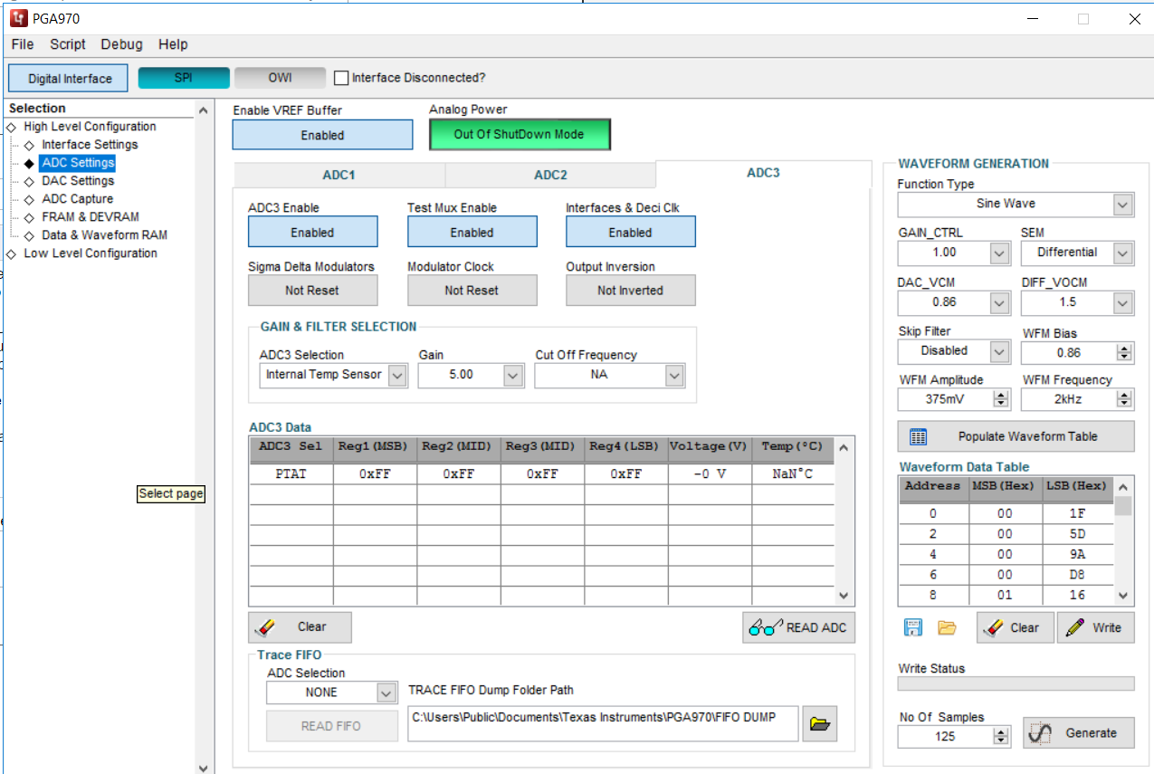Save the waveform data using floppy disk icon
This screenshot has height=774, width=1154.
(x=913, y=627)
